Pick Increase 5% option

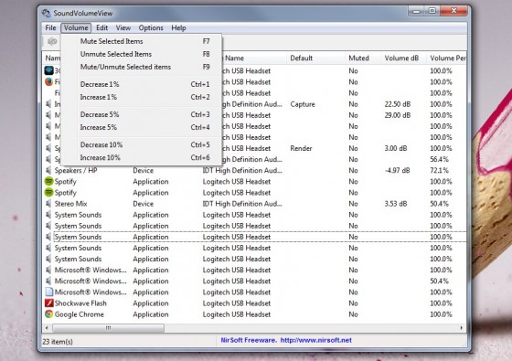[142, 127]
